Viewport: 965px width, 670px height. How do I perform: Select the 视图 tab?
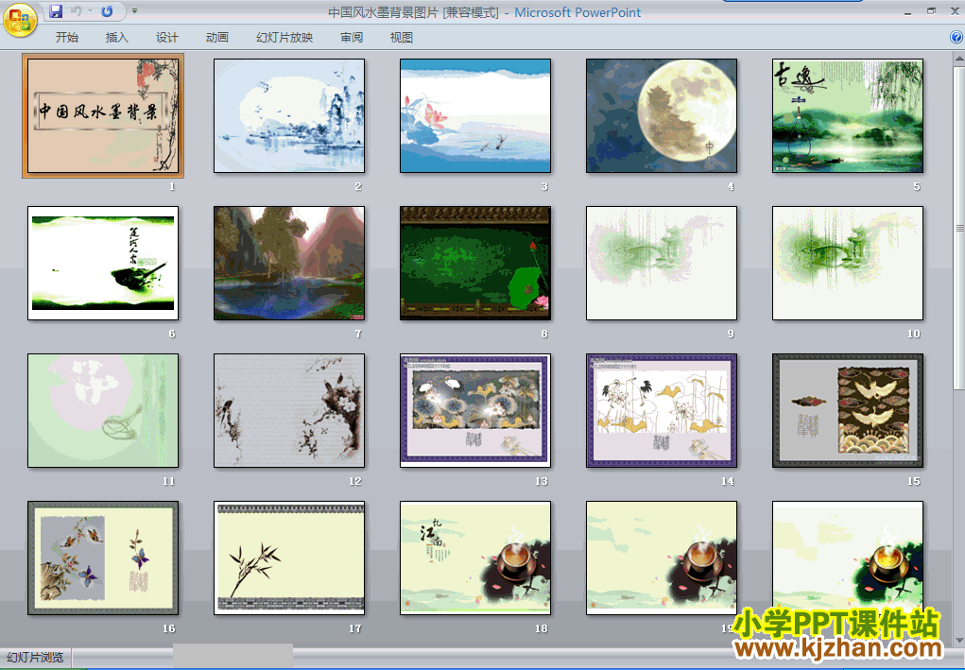click(x=402, y=38)
